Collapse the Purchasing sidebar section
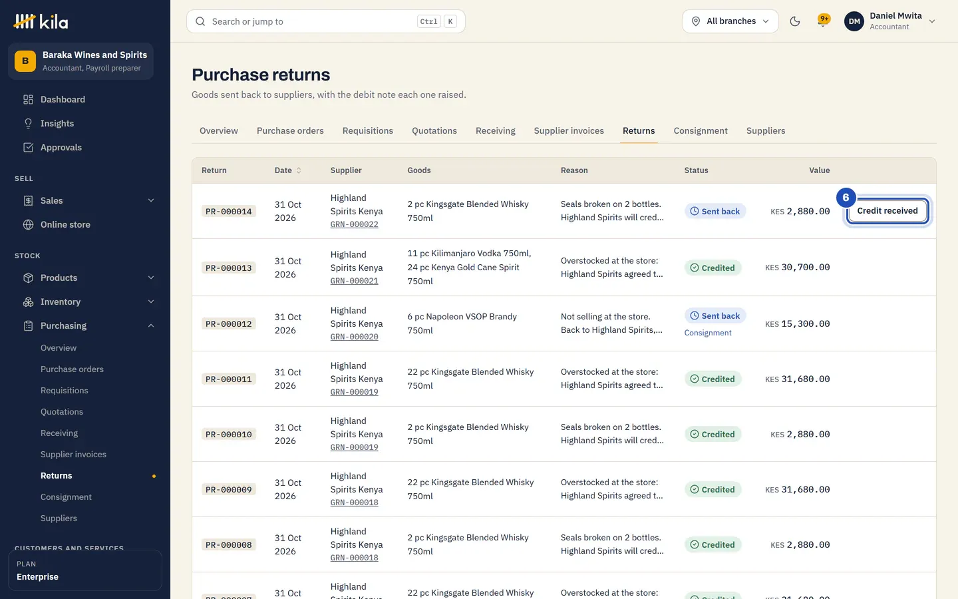 coord(151,326)
